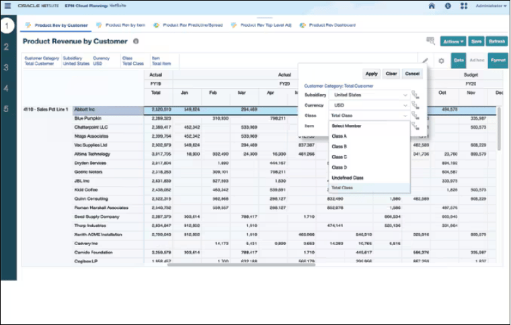Open the gear settings icon
Image resolution: width=511 pixels, height=325 pixels.
[441, 61]
